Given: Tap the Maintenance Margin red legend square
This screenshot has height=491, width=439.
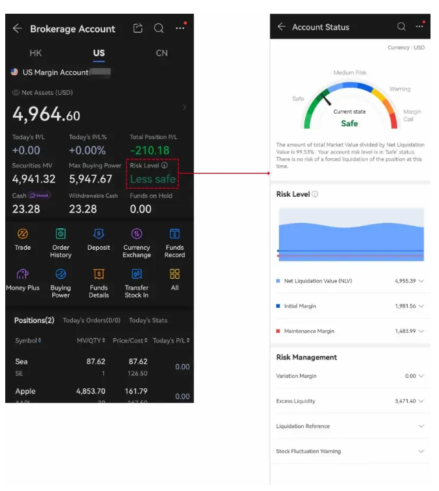Looking at the screenshot, I should point(278,331).
